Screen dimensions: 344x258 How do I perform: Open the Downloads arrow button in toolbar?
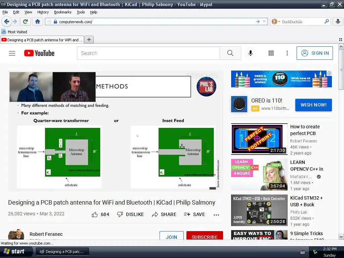338,21
